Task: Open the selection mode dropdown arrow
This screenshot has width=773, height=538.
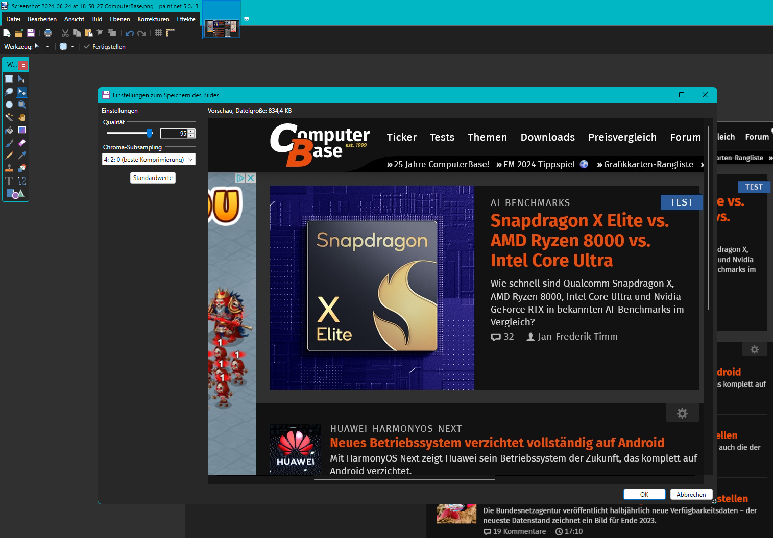Action: [73, 46]
